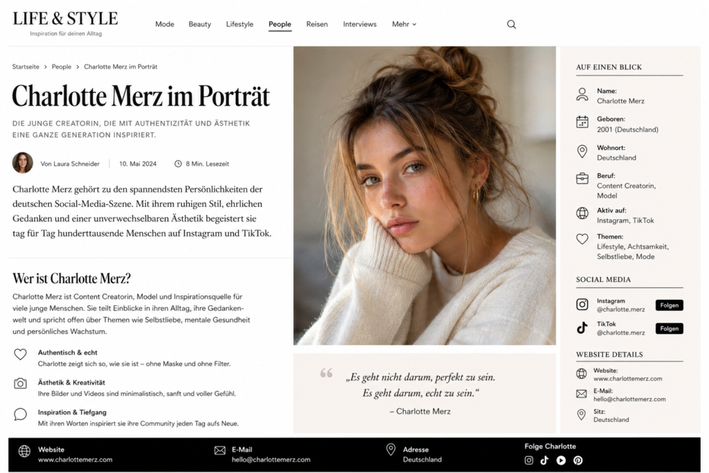This screenshot has width=709, height=473.
Task: Click @charlotte.merz handle under TikTok
Action: point(620,332)
